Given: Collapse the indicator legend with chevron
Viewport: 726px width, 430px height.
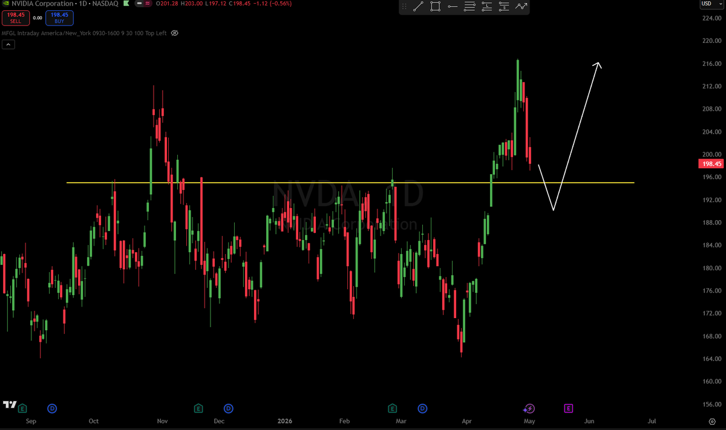Looking at the screenshot, I should tap(8, 45).
